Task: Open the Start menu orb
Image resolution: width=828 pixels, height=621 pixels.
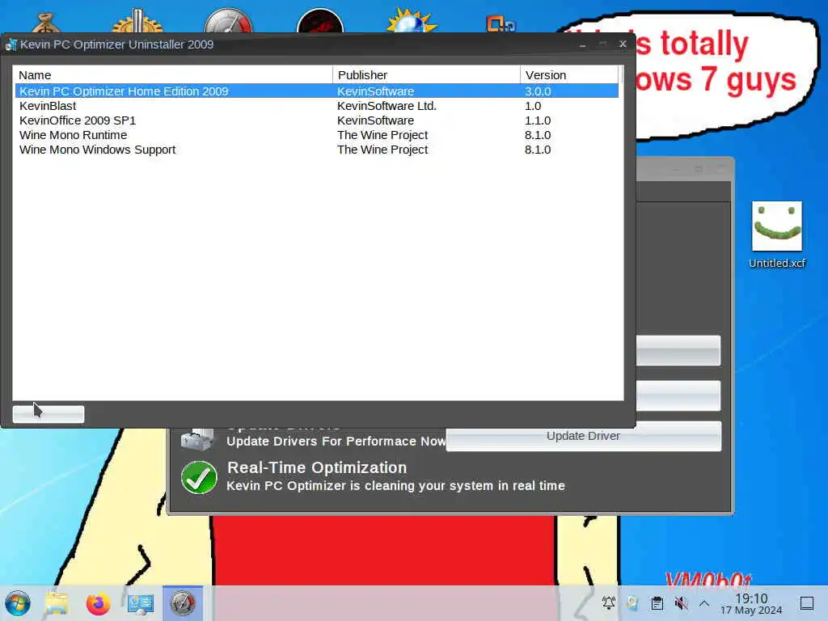Action: [18, 603]
